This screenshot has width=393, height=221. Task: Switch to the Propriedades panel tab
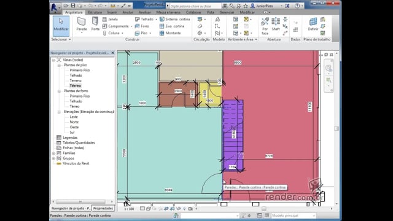[x=103, y=208]
